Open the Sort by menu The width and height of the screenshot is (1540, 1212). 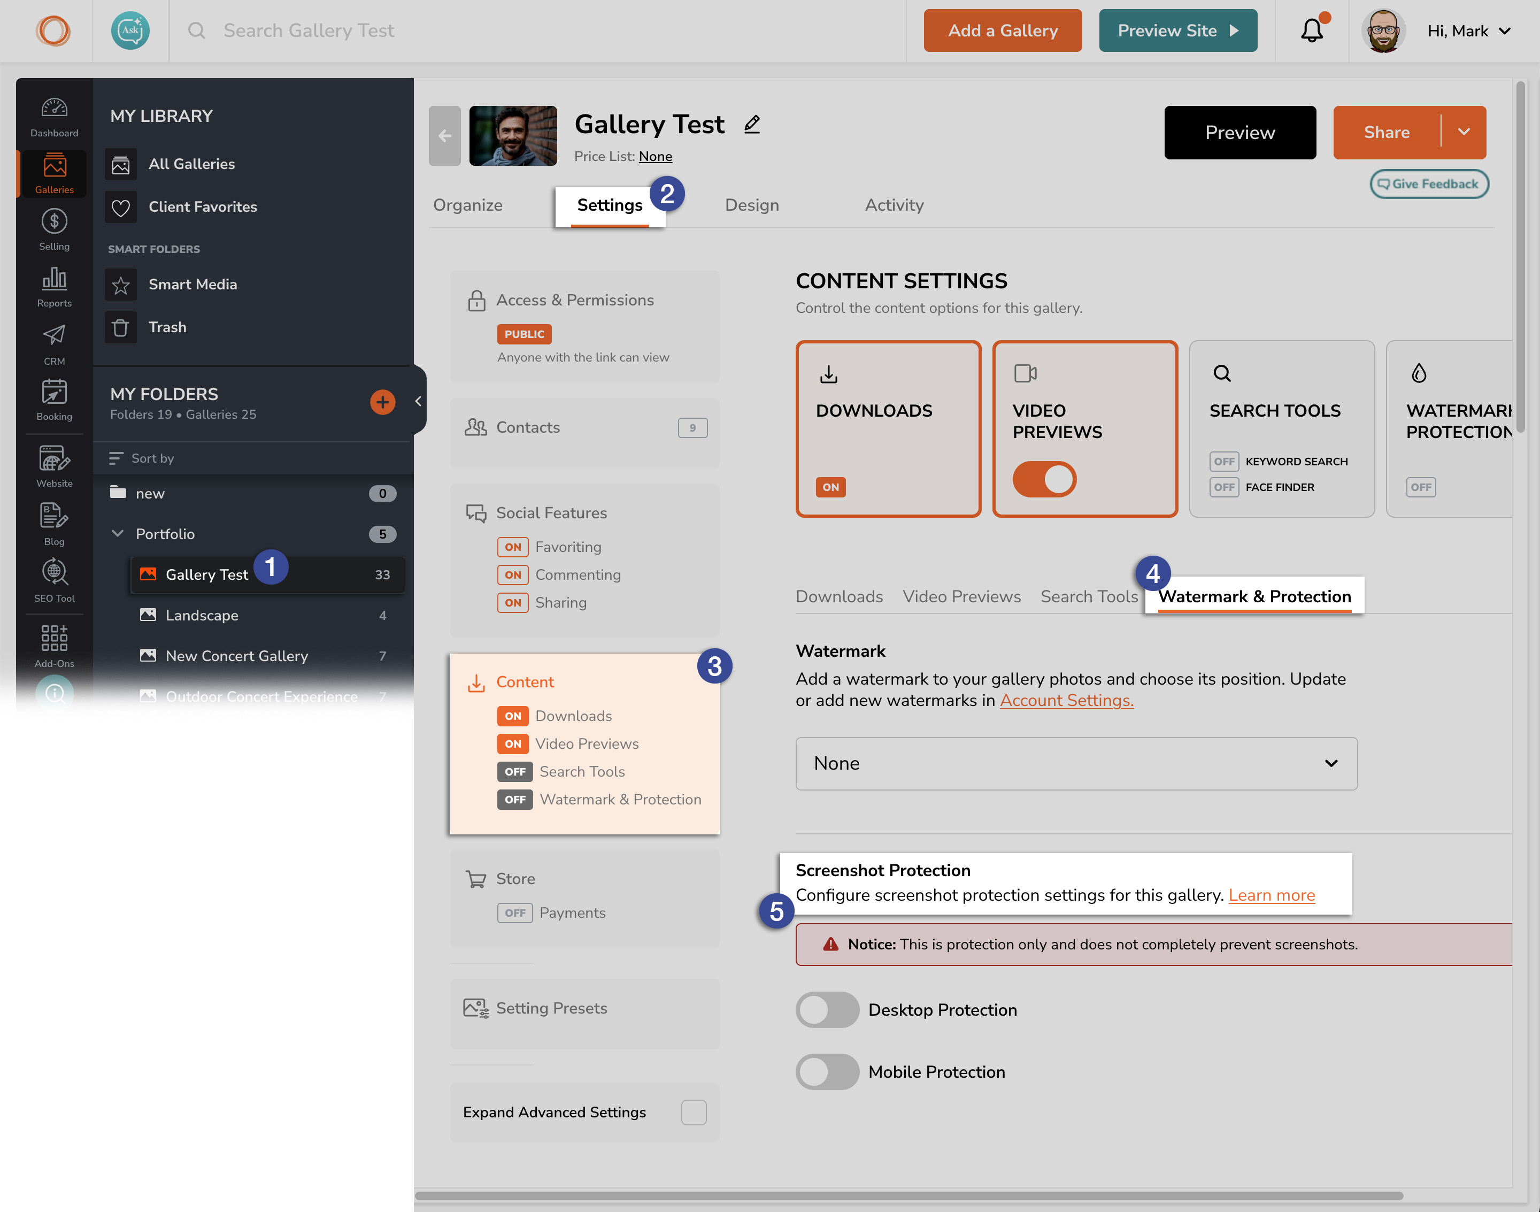coord(141,458)
